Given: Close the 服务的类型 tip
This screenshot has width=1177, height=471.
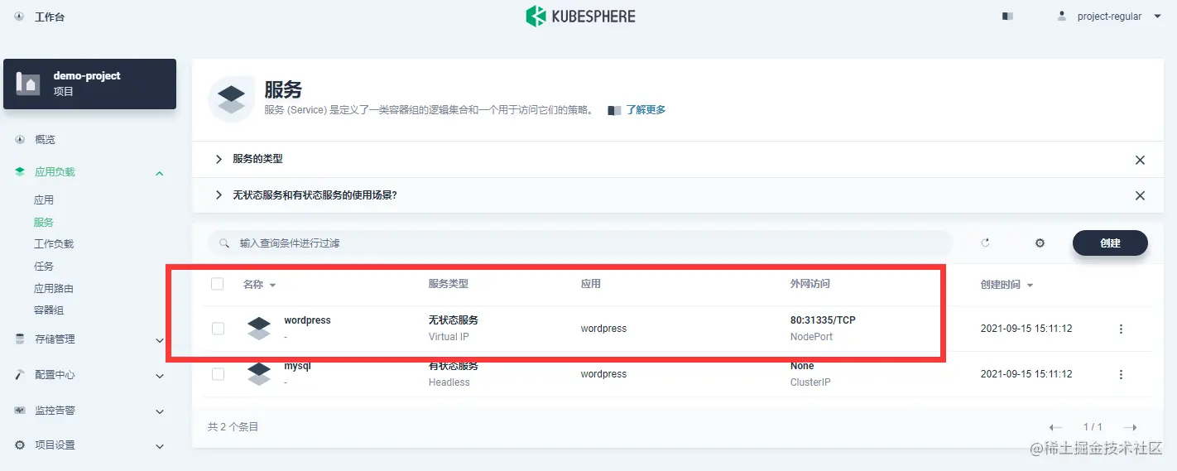Looking at the screenshot, I should coord(1140,160).
